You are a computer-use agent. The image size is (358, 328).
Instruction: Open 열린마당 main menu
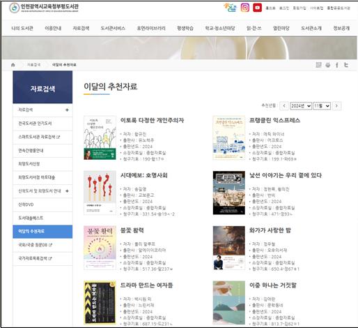(x=281, y=29)
